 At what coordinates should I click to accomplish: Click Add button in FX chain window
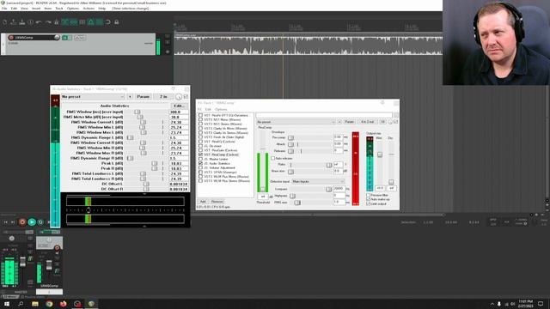(203, 202)
